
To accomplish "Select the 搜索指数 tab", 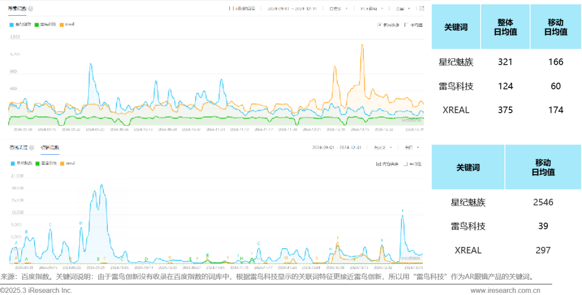I will tap(17, 9).
